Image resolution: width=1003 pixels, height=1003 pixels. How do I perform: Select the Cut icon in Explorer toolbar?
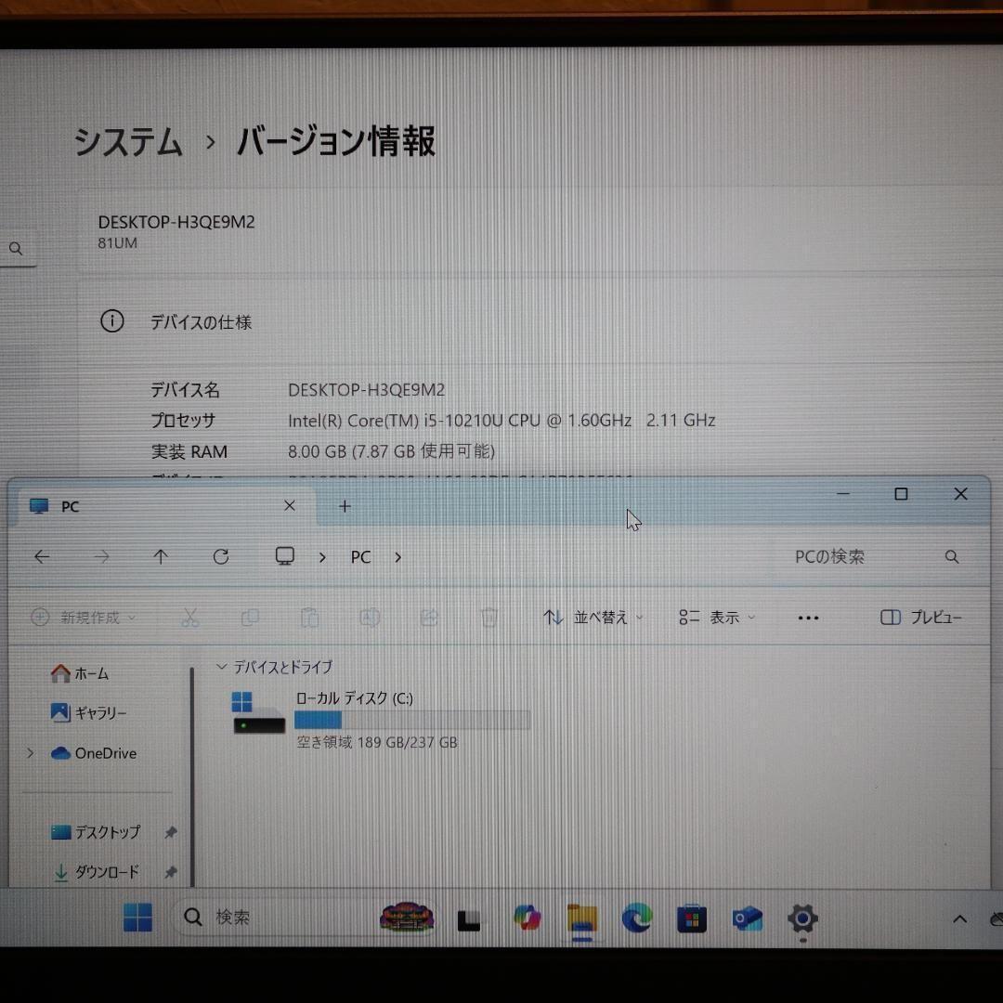tap(190, 617)
